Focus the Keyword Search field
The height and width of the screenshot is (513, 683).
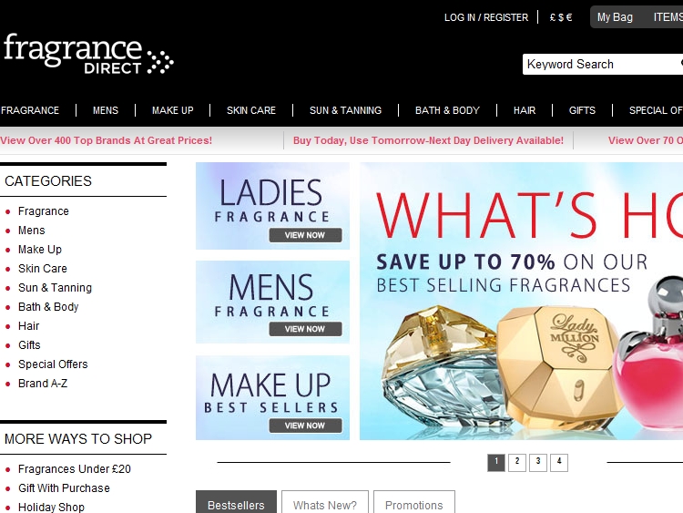(x=603, y=64)
